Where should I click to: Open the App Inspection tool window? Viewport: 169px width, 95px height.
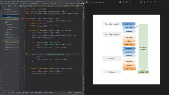[39, 92]
